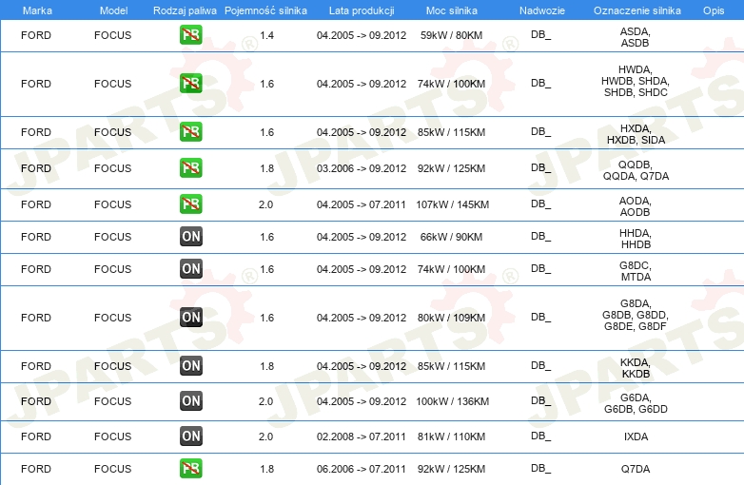
Task: Click petrol icon in the QQDB, QQDA row
Action: coord(190,167)
